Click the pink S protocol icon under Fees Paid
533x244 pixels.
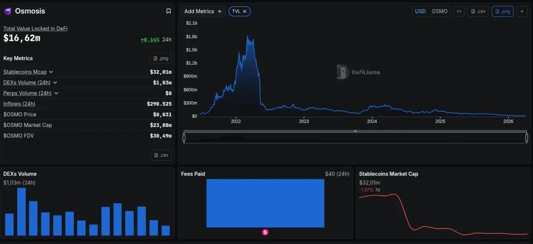[x=265, y=232]
